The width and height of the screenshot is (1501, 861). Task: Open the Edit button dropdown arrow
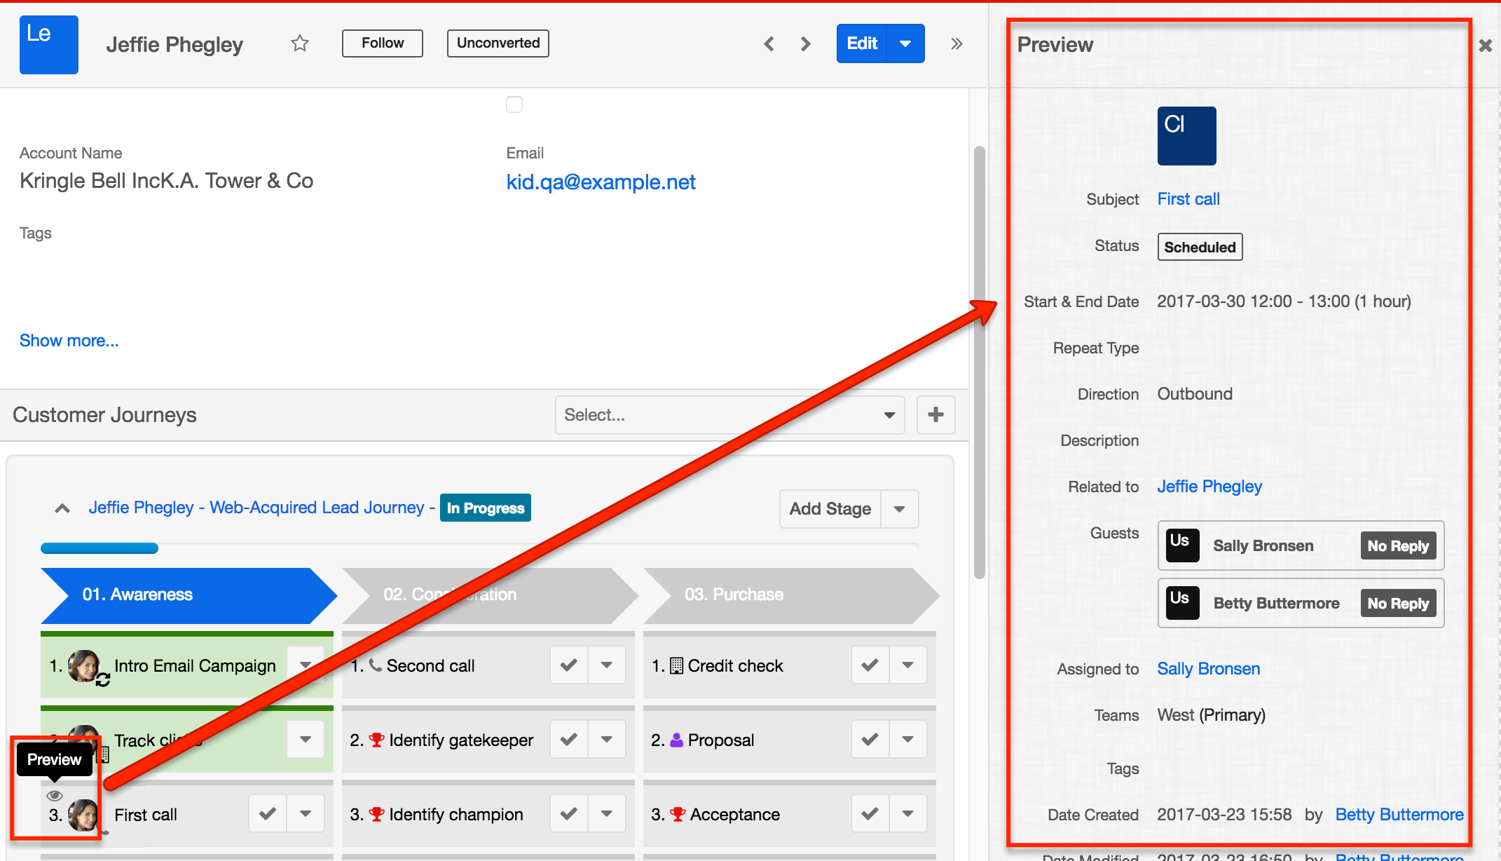pyautogui.click(x=905, y=43)
